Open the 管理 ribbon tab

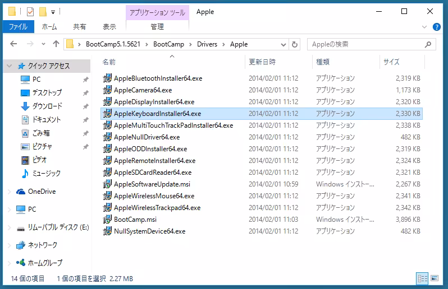[157, 27]
